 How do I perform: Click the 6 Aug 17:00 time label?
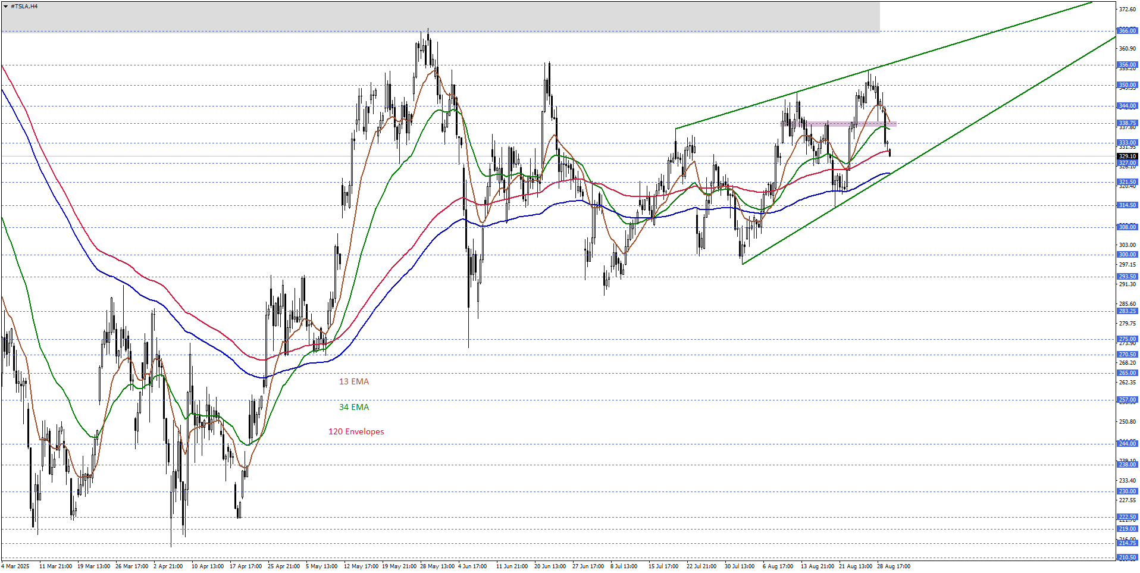point(778,566)
